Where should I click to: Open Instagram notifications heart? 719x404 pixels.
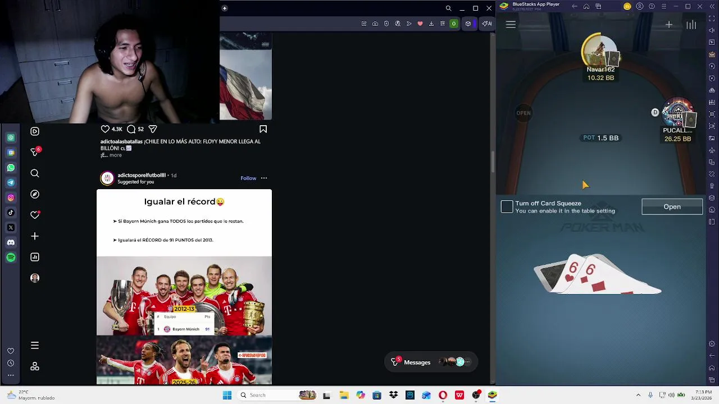click(x=35, y=215)
